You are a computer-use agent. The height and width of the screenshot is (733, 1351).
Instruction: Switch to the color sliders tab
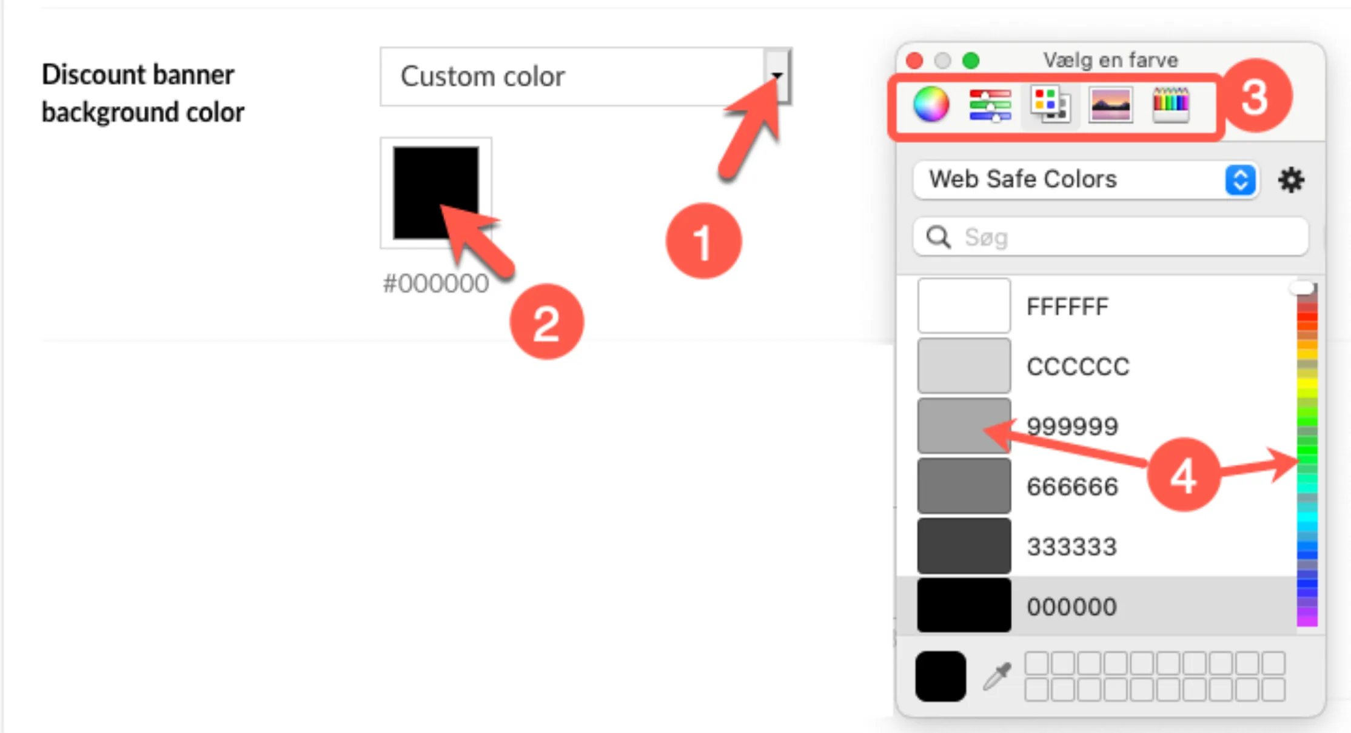[990, 105]
